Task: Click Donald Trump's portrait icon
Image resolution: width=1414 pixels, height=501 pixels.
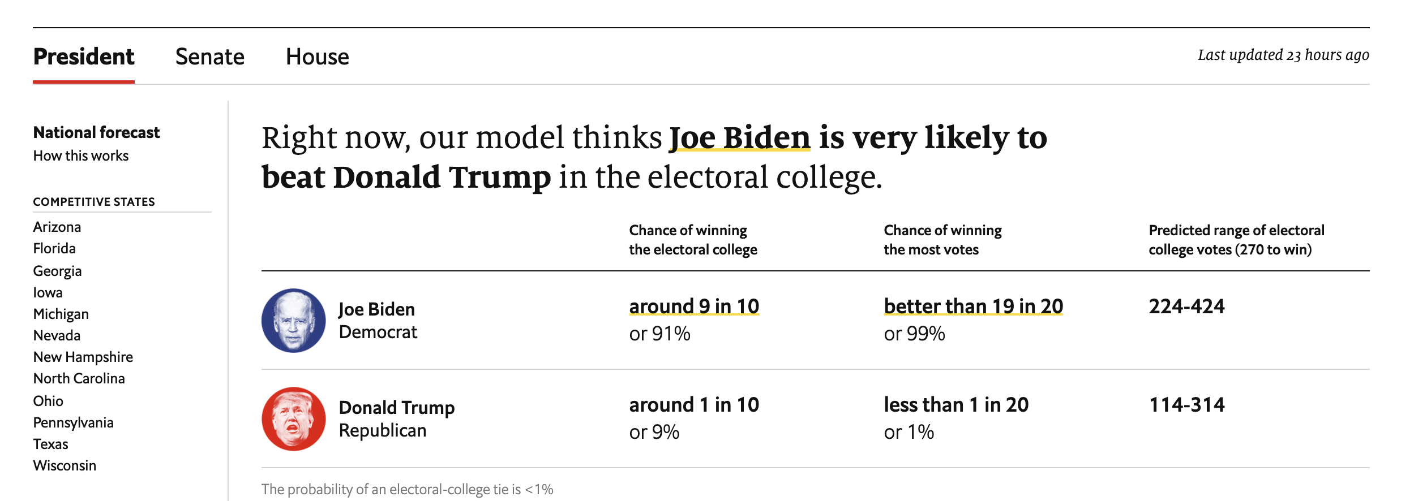Action: [x=293, y=419]
